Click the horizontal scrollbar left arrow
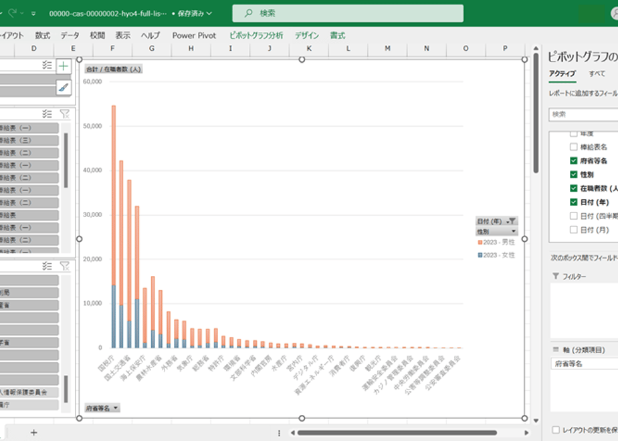The height and width of the screenshot is (441, 618). [292, 433]
